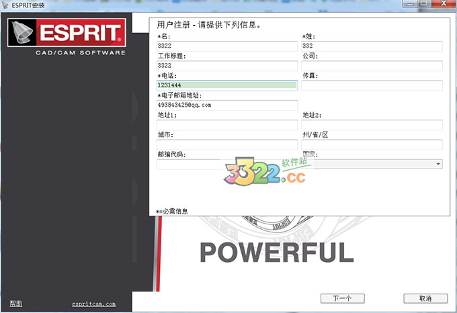Click the Cancel (取消) button

[425, 298]
